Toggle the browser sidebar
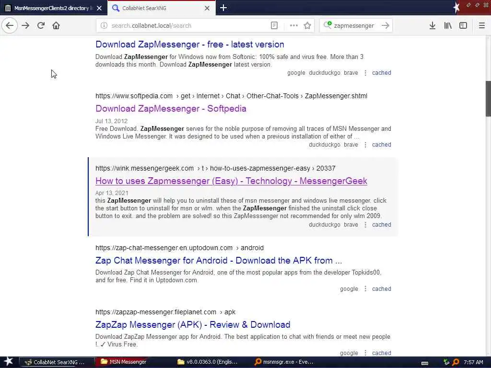The width and height of the screenshot is (491, 368). (463, 26)
